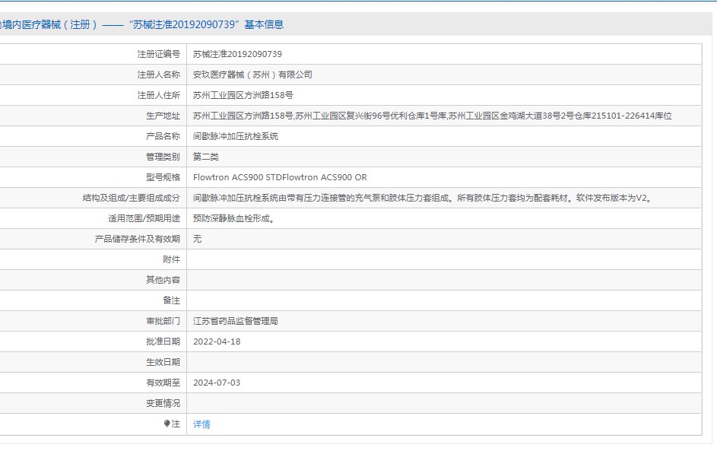Select the 结构及组成 composition description text
Screen dimensions: 717x451
pyautogui.click(x=422, y=198)
